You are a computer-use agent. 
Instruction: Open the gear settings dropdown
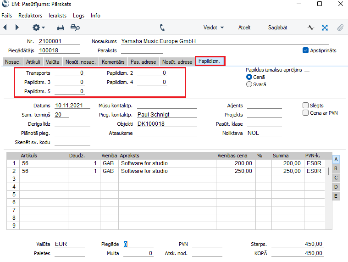[39, 28]
